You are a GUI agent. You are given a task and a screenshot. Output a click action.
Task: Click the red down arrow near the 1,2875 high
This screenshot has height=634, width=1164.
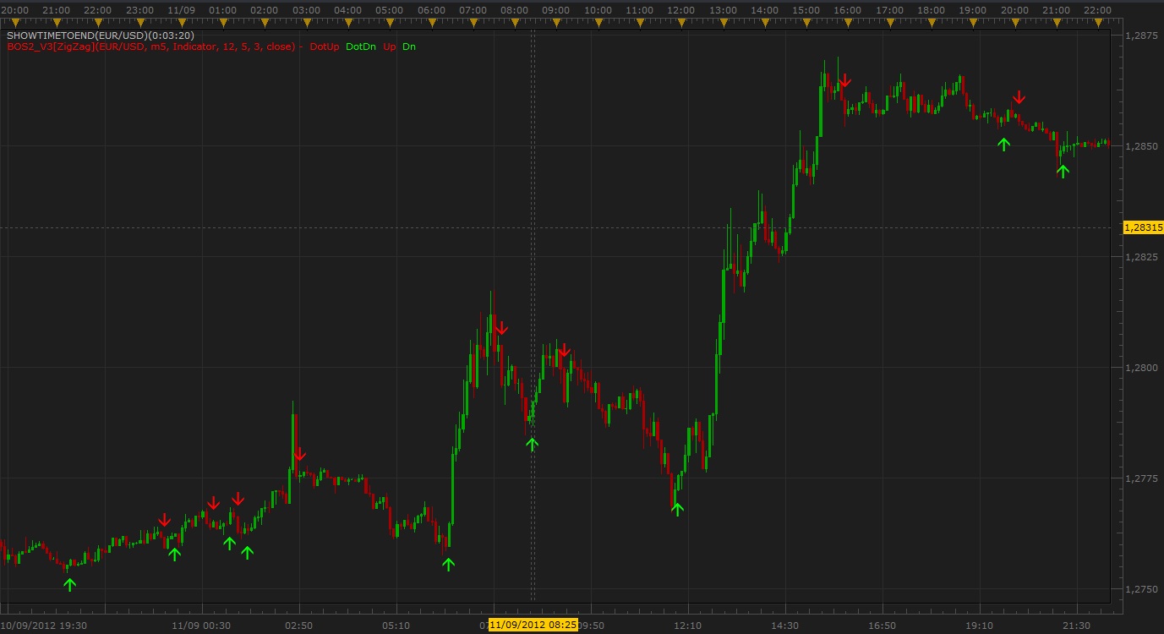(844, 81)
